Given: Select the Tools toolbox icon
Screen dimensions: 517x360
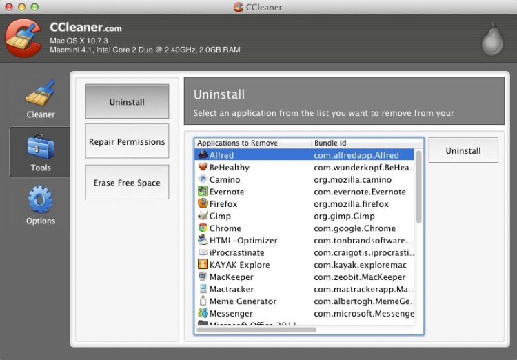Looking at the screenshot, I should [x=40, y=148].
